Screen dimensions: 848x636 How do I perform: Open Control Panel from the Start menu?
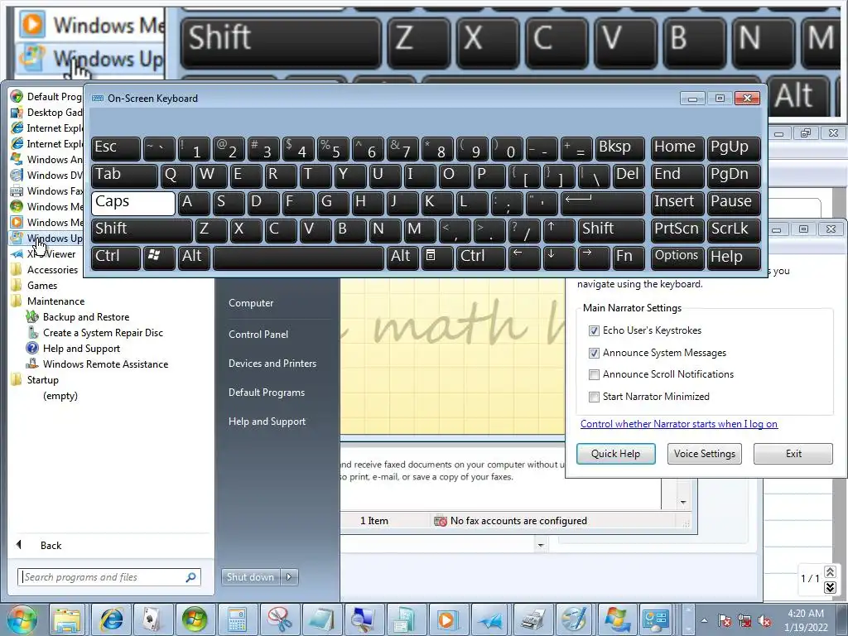tap(258, 335)
